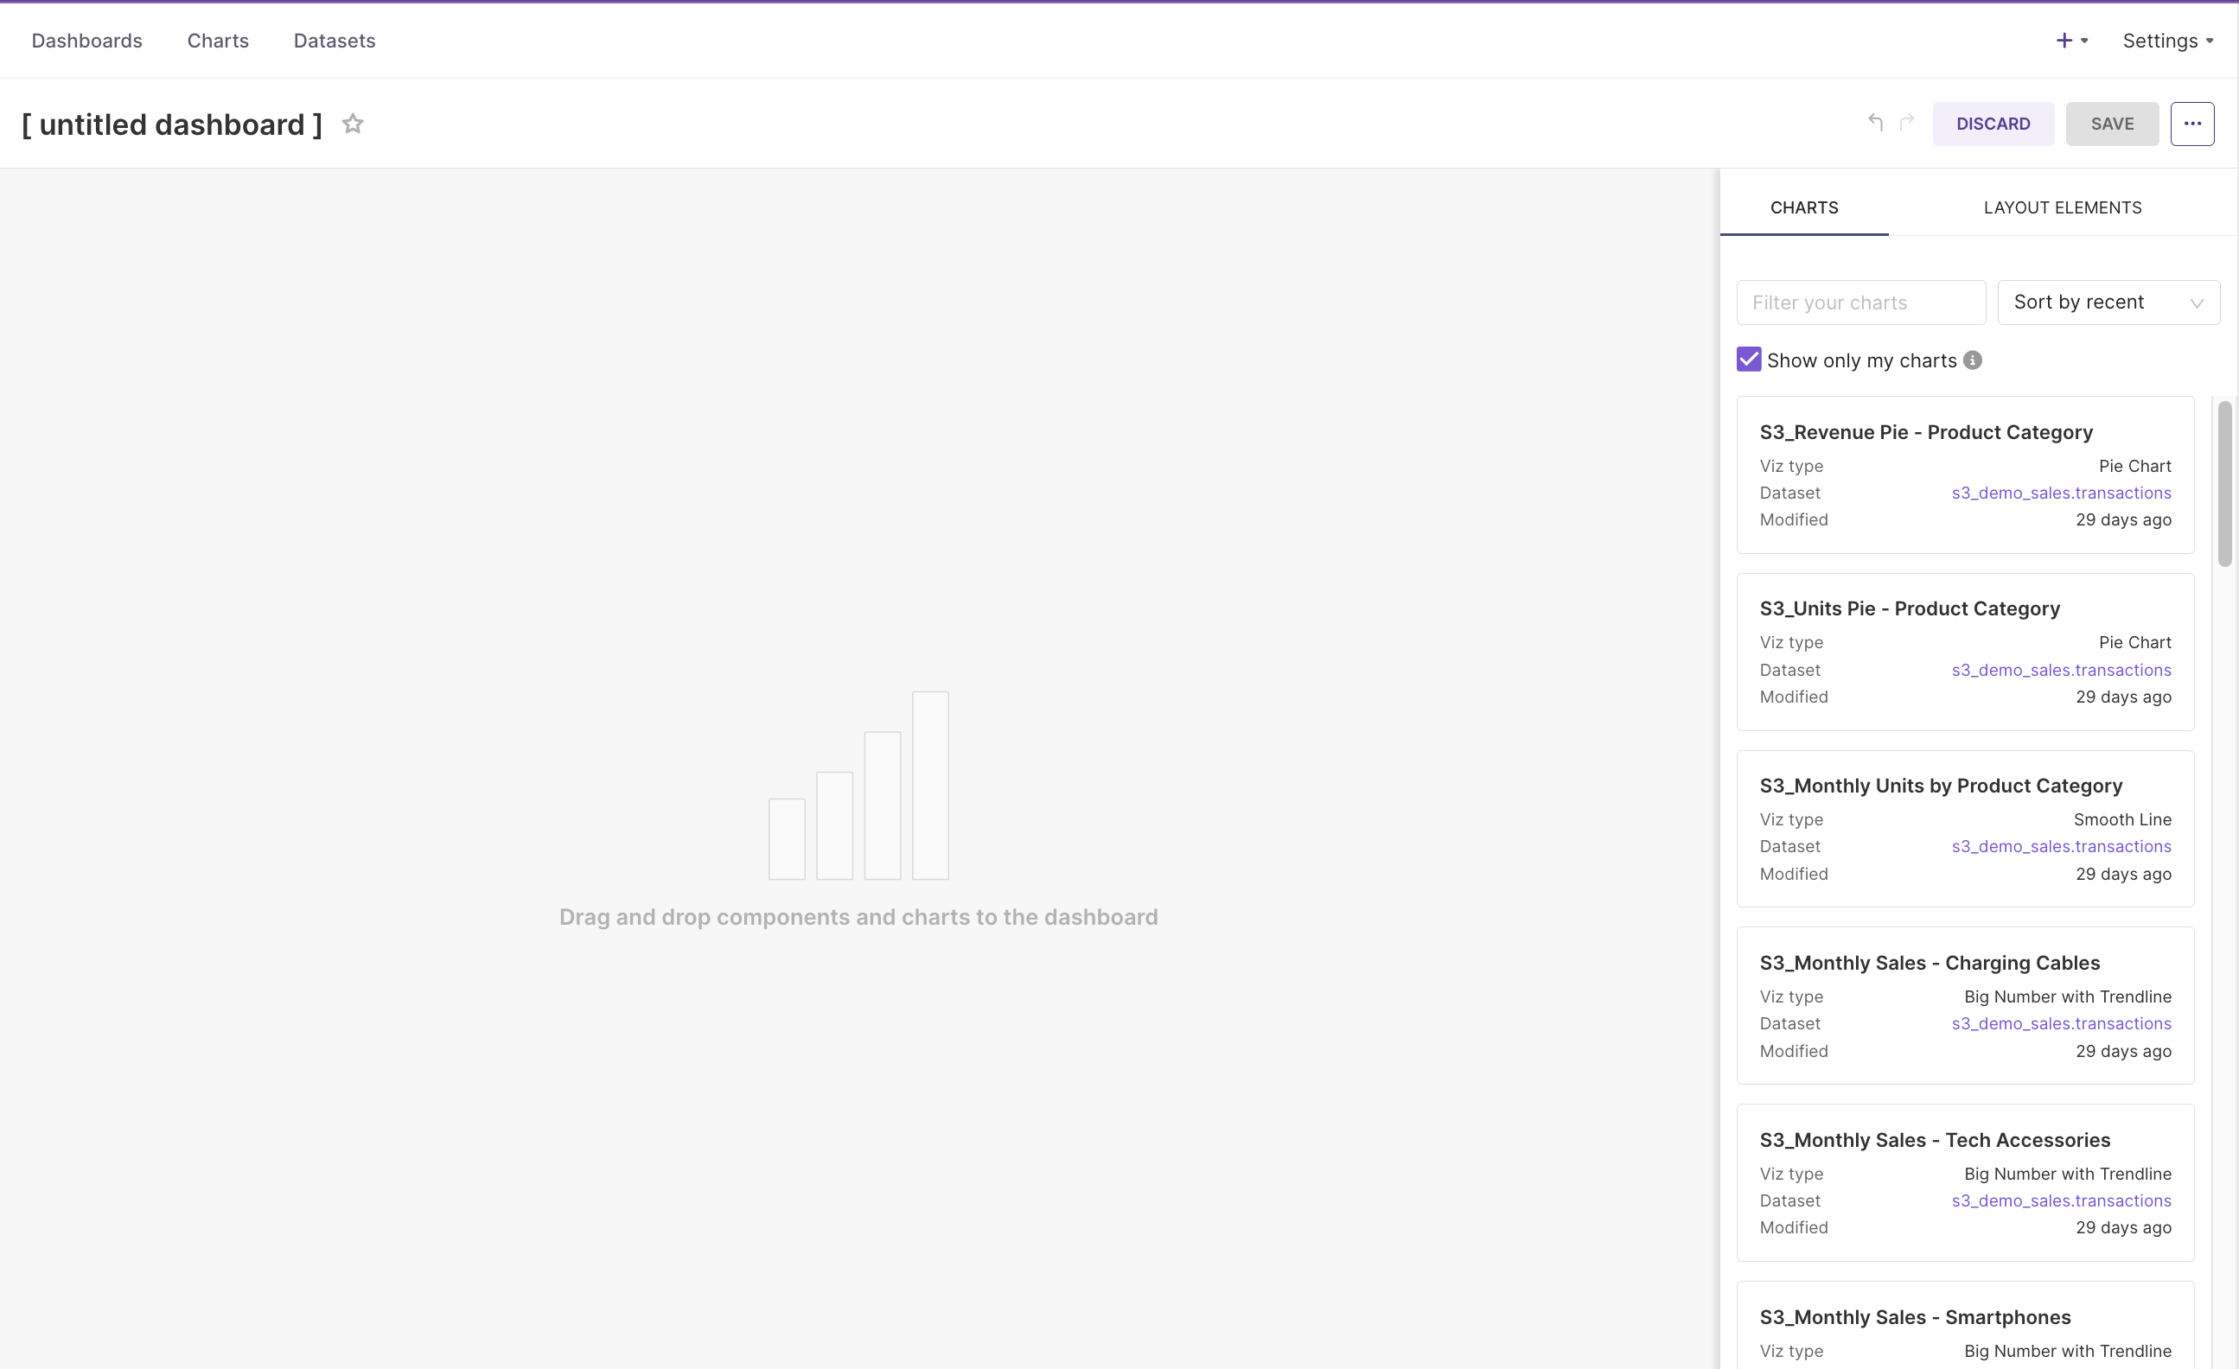
Task: Switch to the Layout Elements tab
Action: 2062,207
